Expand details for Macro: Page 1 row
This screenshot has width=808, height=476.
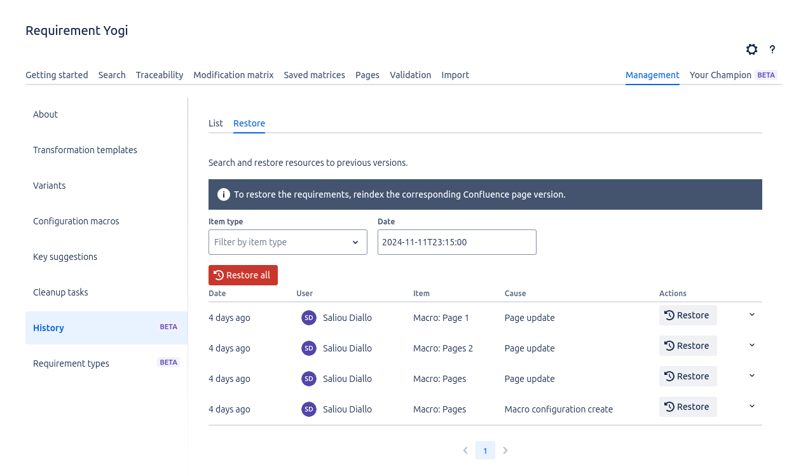[x=752, y=315]
